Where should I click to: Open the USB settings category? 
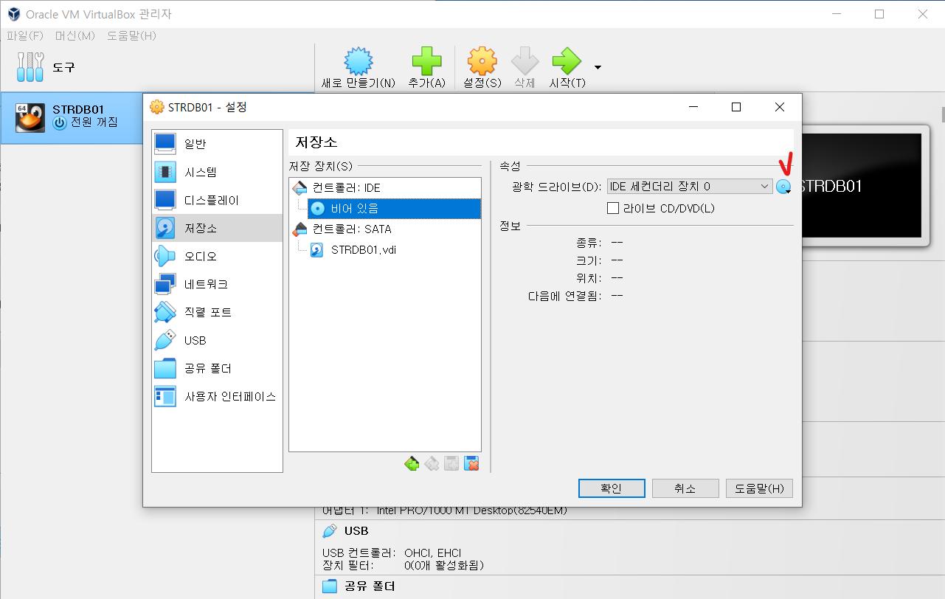pyautogui.click(x=217, y=340)
